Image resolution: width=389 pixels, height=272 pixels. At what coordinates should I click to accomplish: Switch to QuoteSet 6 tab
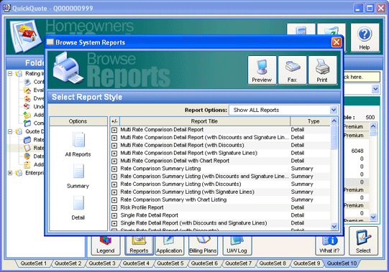[x=204, y=263]
